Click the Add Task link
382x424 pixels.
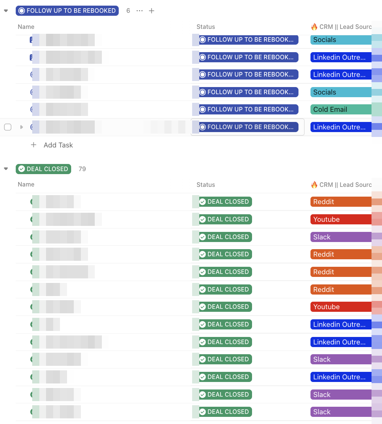(x=58, y=145)
